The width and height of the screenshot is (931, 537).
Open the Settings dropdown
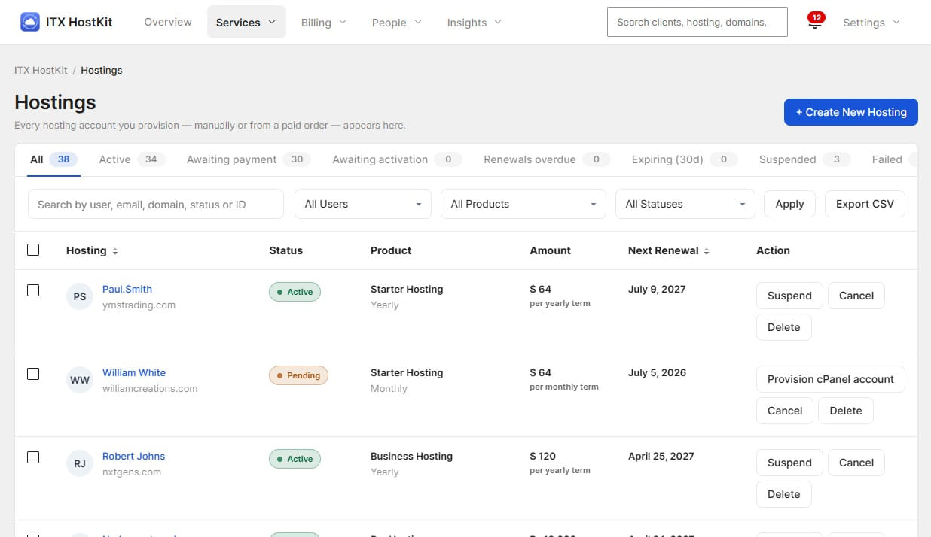871,22
